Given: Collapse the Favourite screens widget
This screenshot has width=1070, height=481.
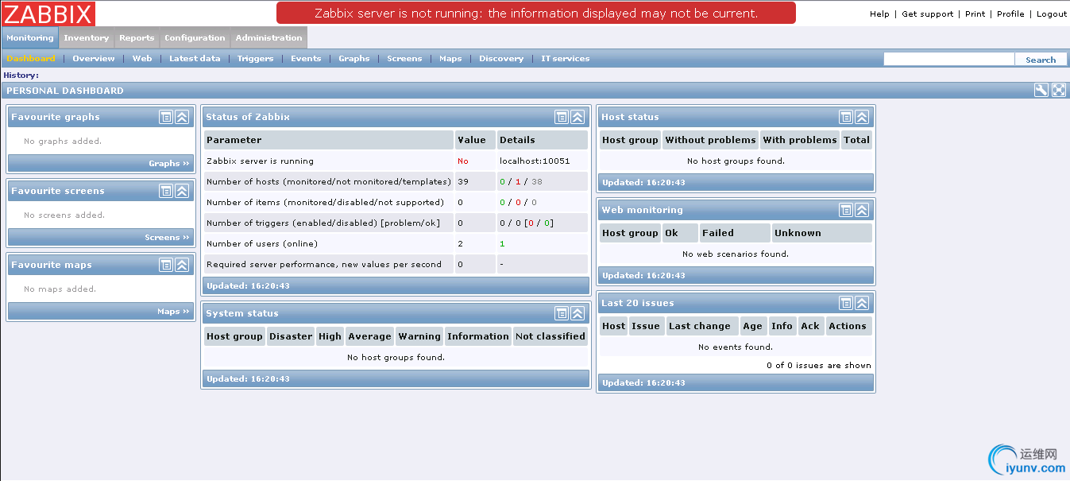Looking at the screenshot, I should click(x=182, y=191).
